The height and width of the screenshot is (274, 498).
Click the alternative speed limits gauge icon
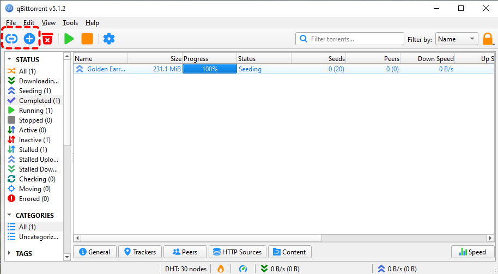click(x=243, y=269)
